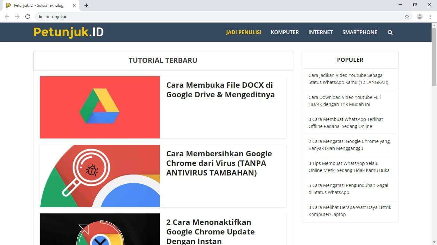Open 3 Cara Membuat WhatsApp Terlihat Offline
This screenshot has width=437, height=245.
(x=346, y=123)
